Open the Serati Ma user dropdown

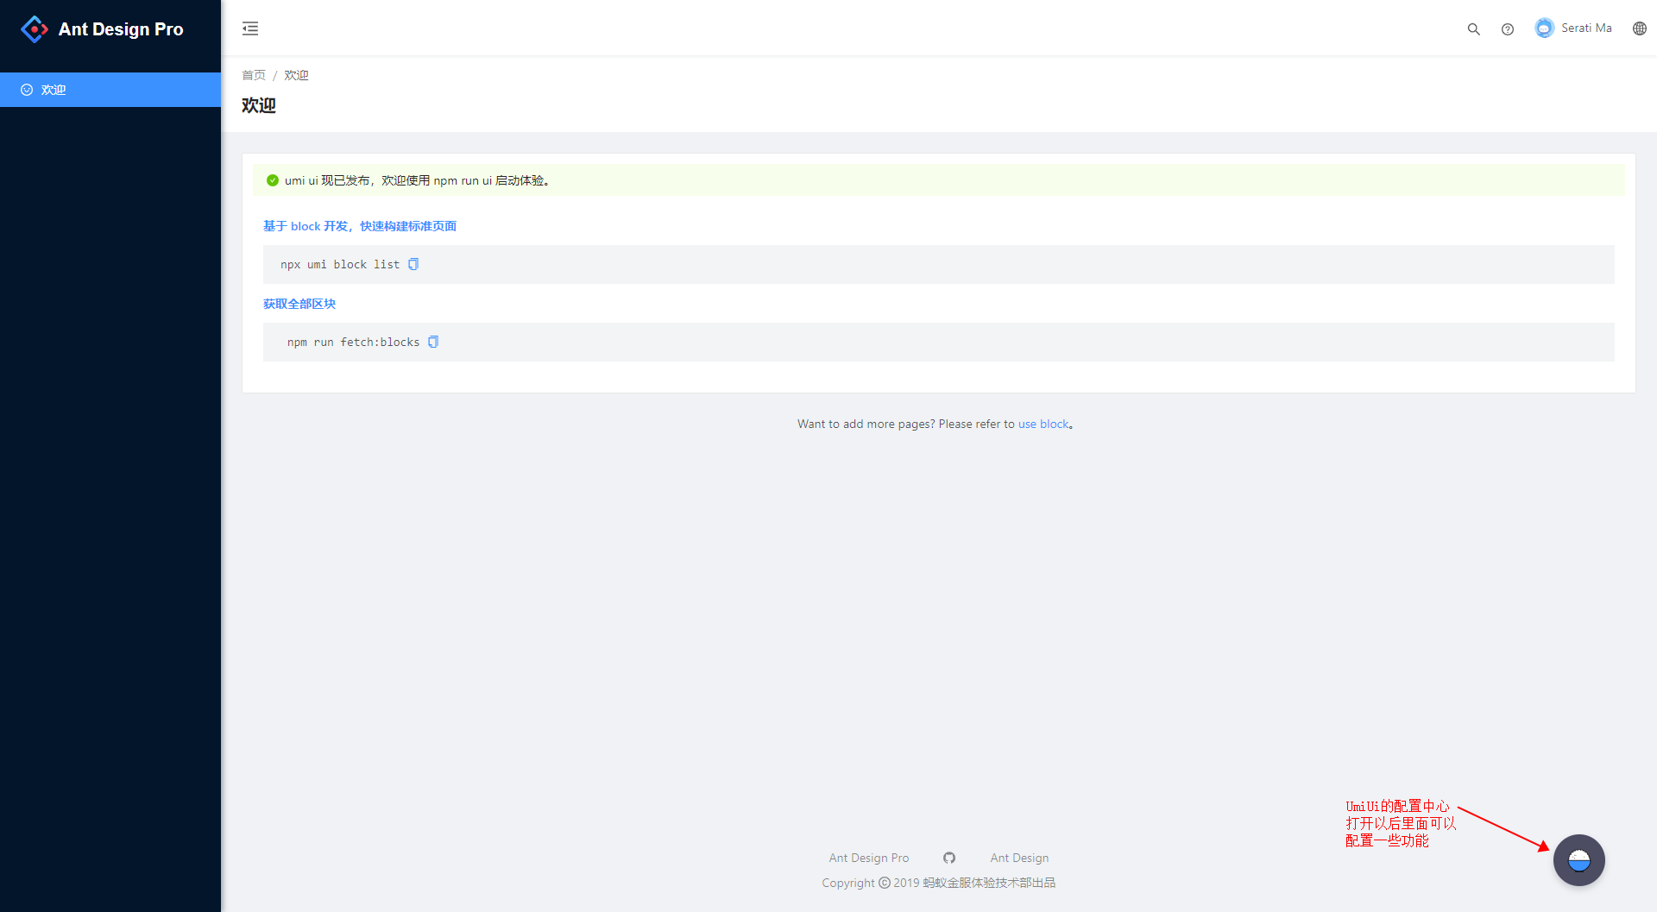1573,28
